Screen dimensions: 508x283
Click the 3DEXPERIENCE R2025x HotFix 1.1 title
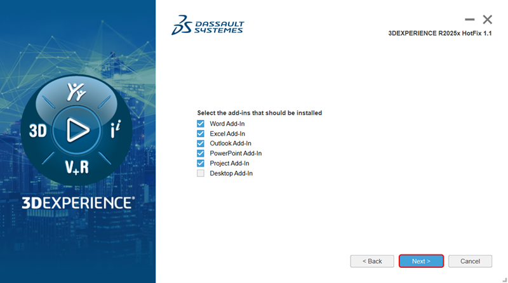coord(440,33)
